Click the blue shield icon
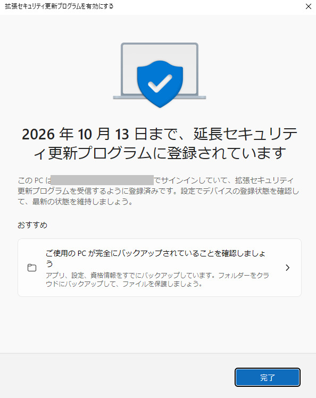 pos(160,84)
